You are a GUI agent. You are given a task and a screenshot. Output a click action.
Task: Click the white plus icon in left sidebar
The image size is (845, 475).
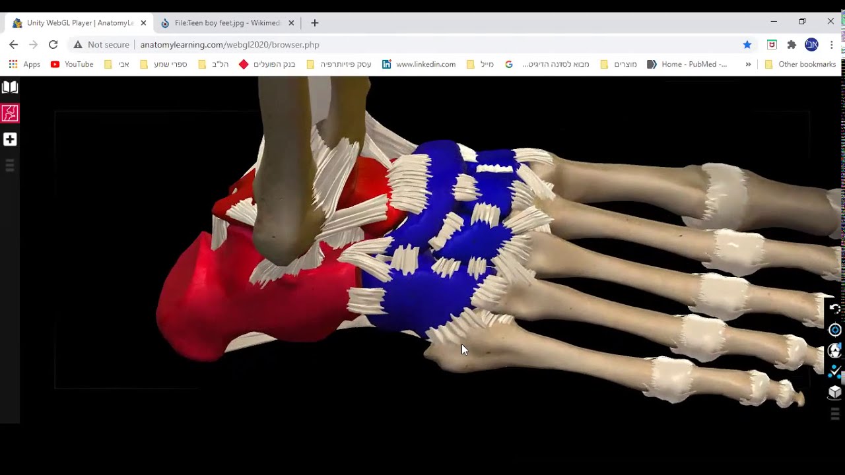click(x=10, y=139)
